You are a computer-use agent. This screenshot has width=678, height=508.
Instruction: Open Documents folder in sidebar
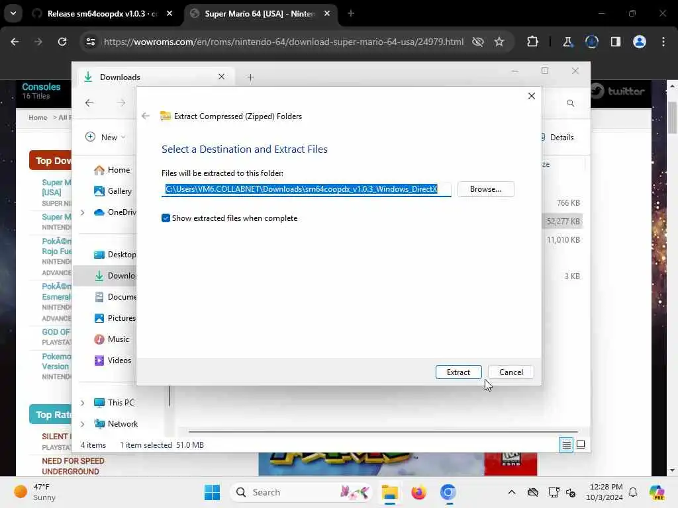coord(115,297)
